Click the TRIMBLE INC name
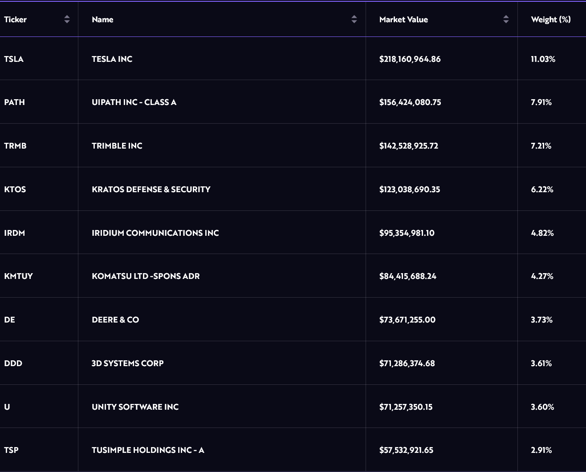The width and height of the screenshot is (586, 472). (117, 146)
